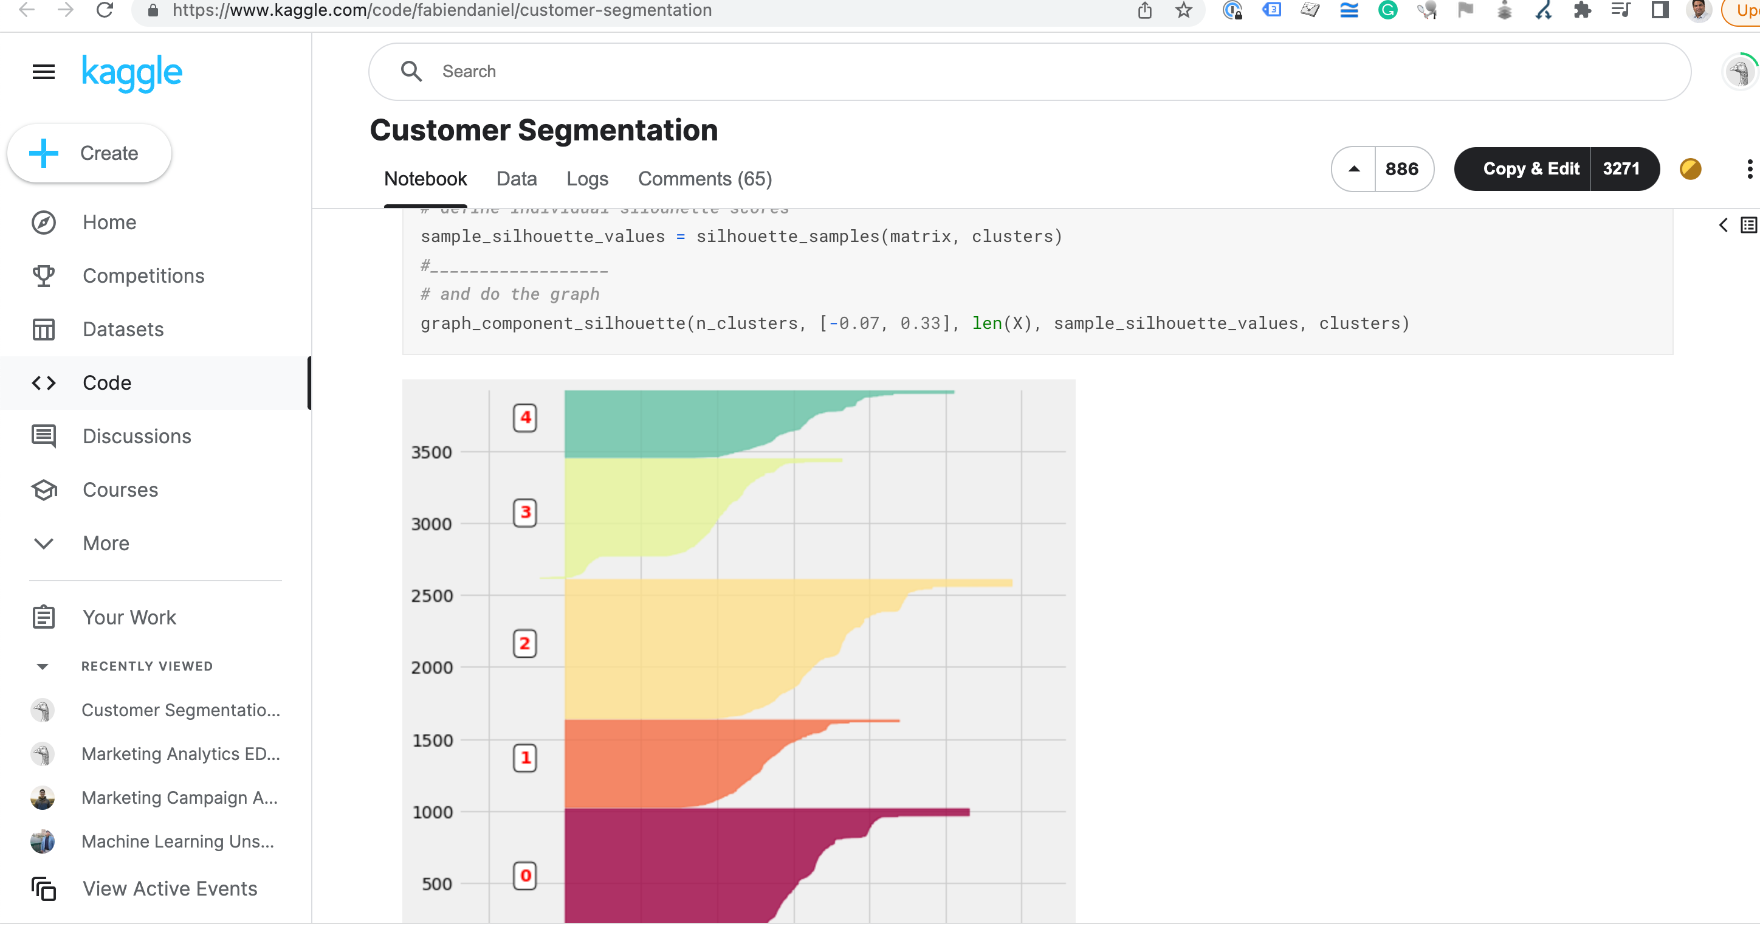This screenshot has width=1760, height=929.
Task: Open the Comments (65) tab
Action: 704,178
